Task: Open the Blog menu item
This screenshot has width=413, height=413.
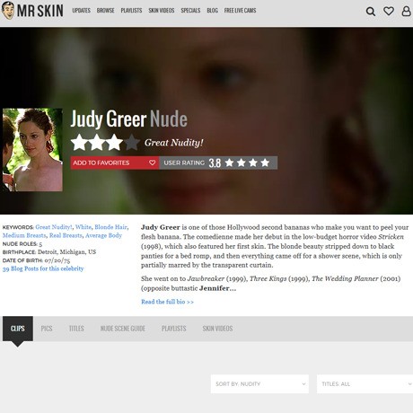Action: coord(212,11)
